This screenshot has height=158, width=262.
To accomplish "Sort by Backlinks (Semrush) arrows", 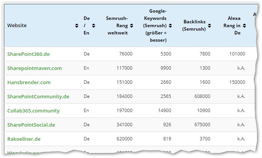I will coord(209,26).
